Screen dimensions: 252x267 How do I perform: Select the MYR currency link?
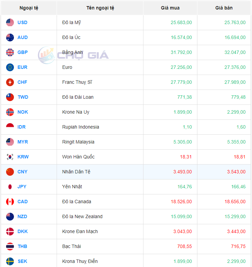(x=23, y=142)
